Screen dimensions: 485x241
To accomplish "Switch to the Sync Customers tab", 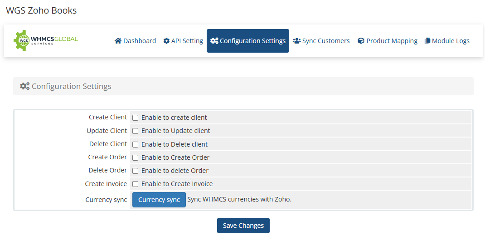I will click(325, 41).
